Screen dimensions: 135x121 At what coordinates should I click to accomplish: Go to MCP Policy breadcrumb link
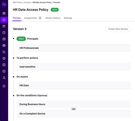coord(18,3)
